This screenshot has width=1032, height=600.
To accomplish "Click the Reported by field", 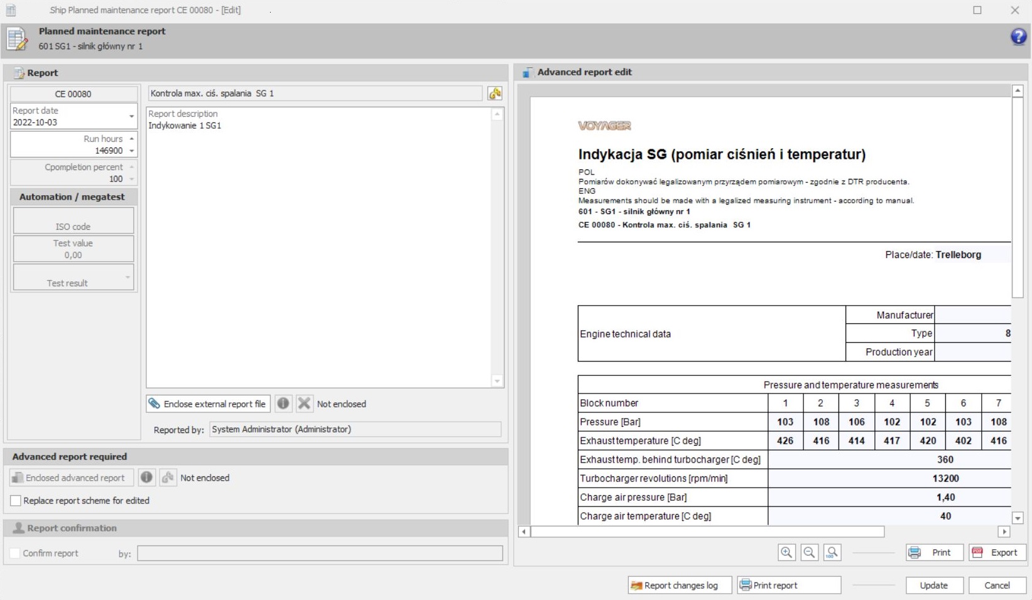I will [356, 429].
